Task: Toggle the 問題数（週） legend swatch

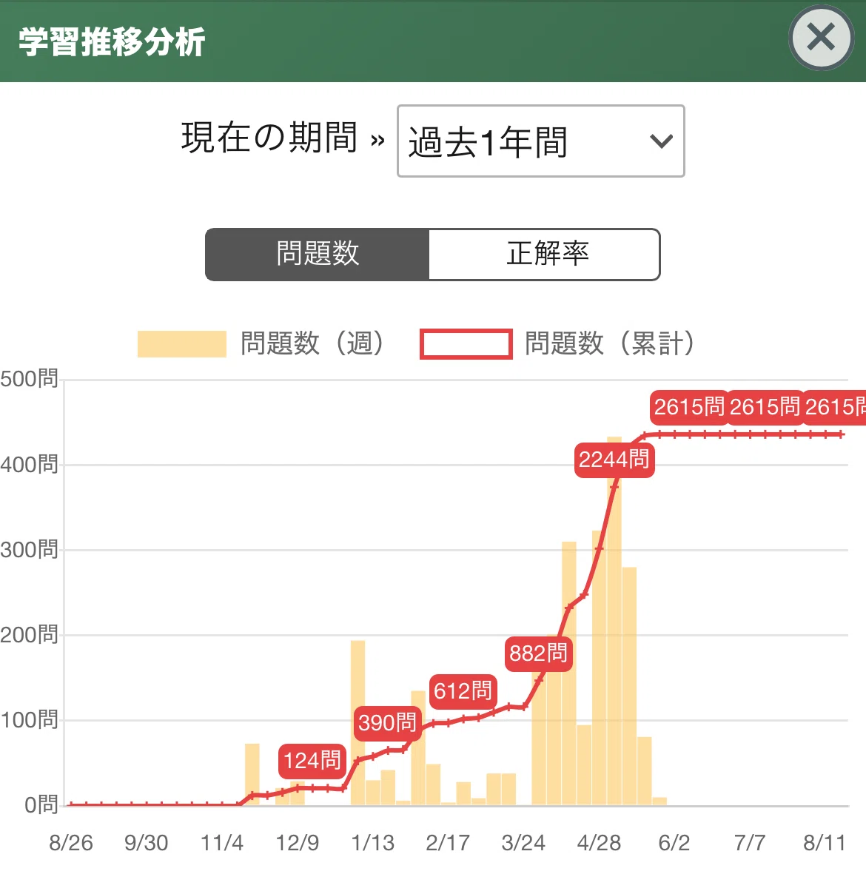Action: (182, 343)
